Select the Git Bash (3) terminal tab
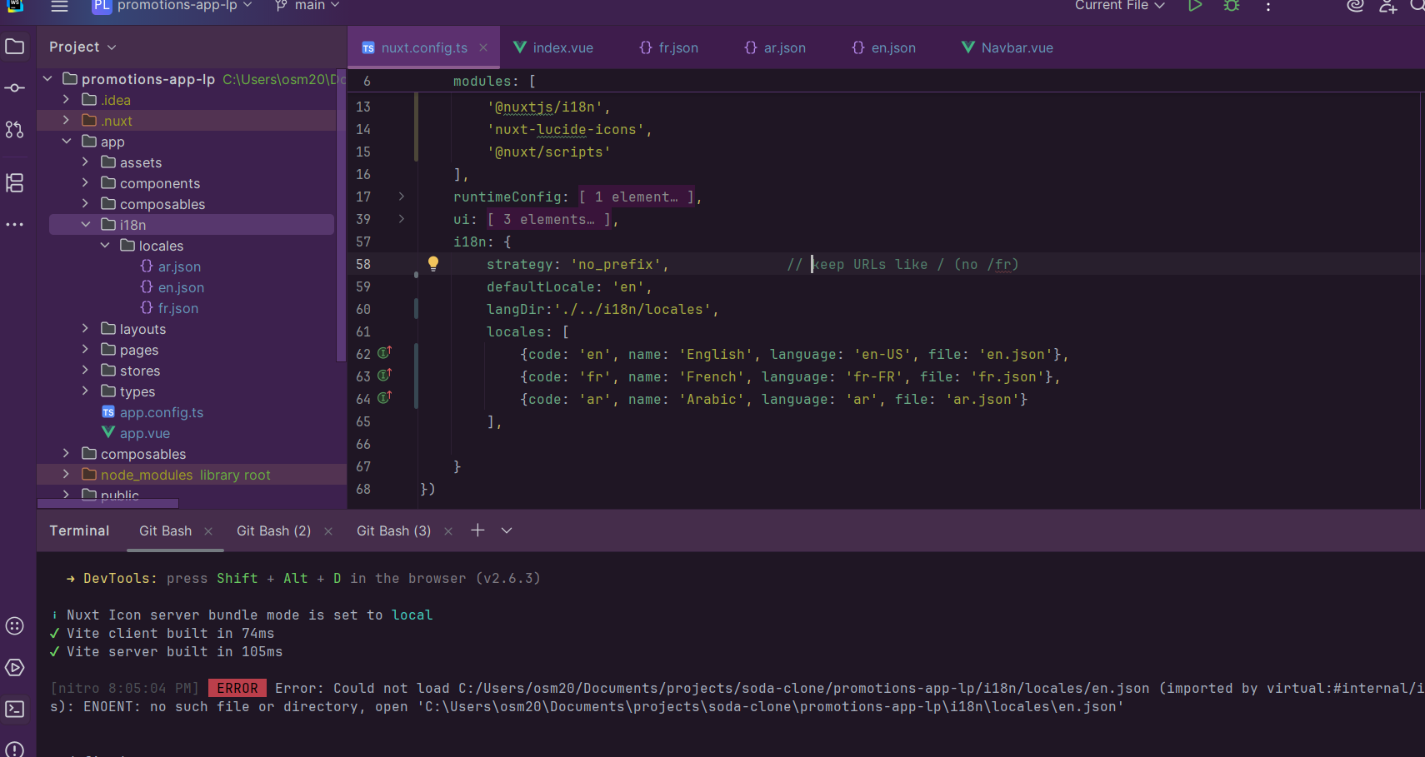The width and height of the screenshot is (1425, 757). [x=393, y=531]
